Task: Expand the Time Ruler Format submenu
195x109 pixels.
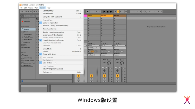Action: pyautogui.click(x=61, y=29)
